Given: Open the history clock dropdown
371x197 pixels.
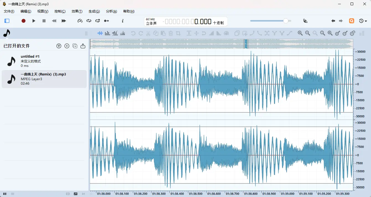Looking at the screenshot, I should (363, 21).
